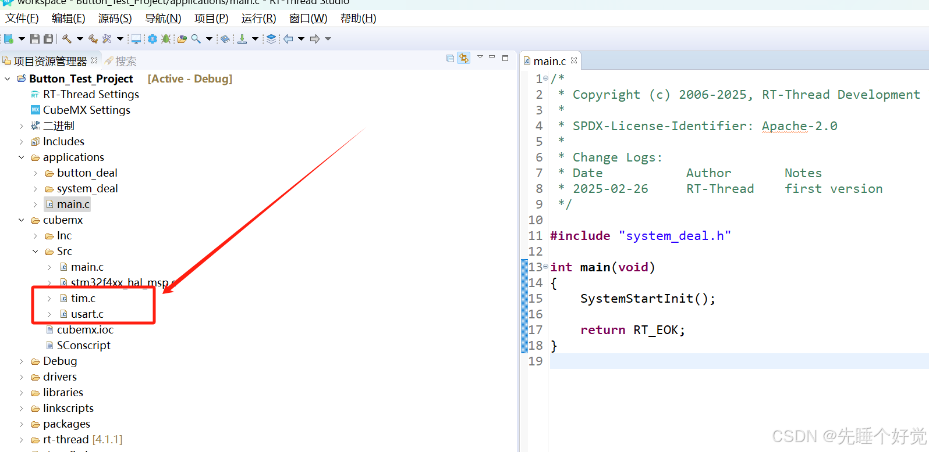929x452 pixels.
Task: Open the 编辑(E) menu
Action: click(x=69, y=19)
